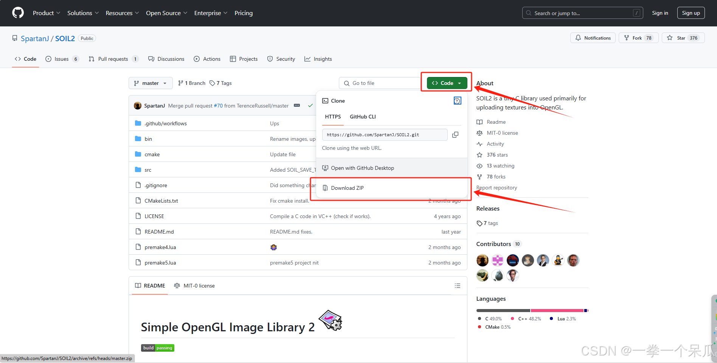
Task: Click the copy clone URL icon
Action: pyautogui.click(x=455, y=135)
